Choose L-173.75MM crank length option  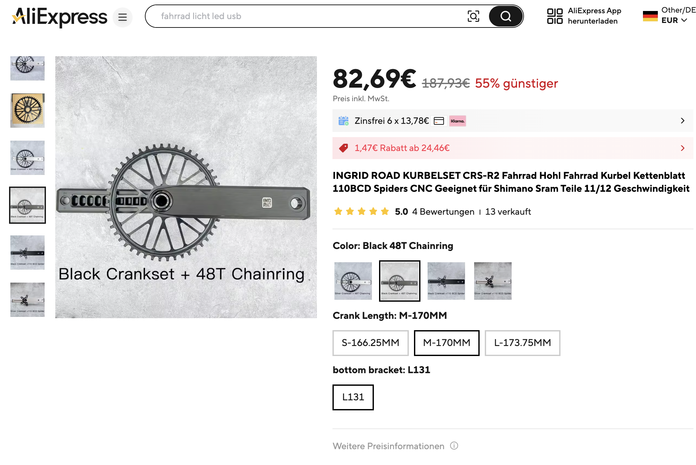pyautogui.click(x=522, y=343)
